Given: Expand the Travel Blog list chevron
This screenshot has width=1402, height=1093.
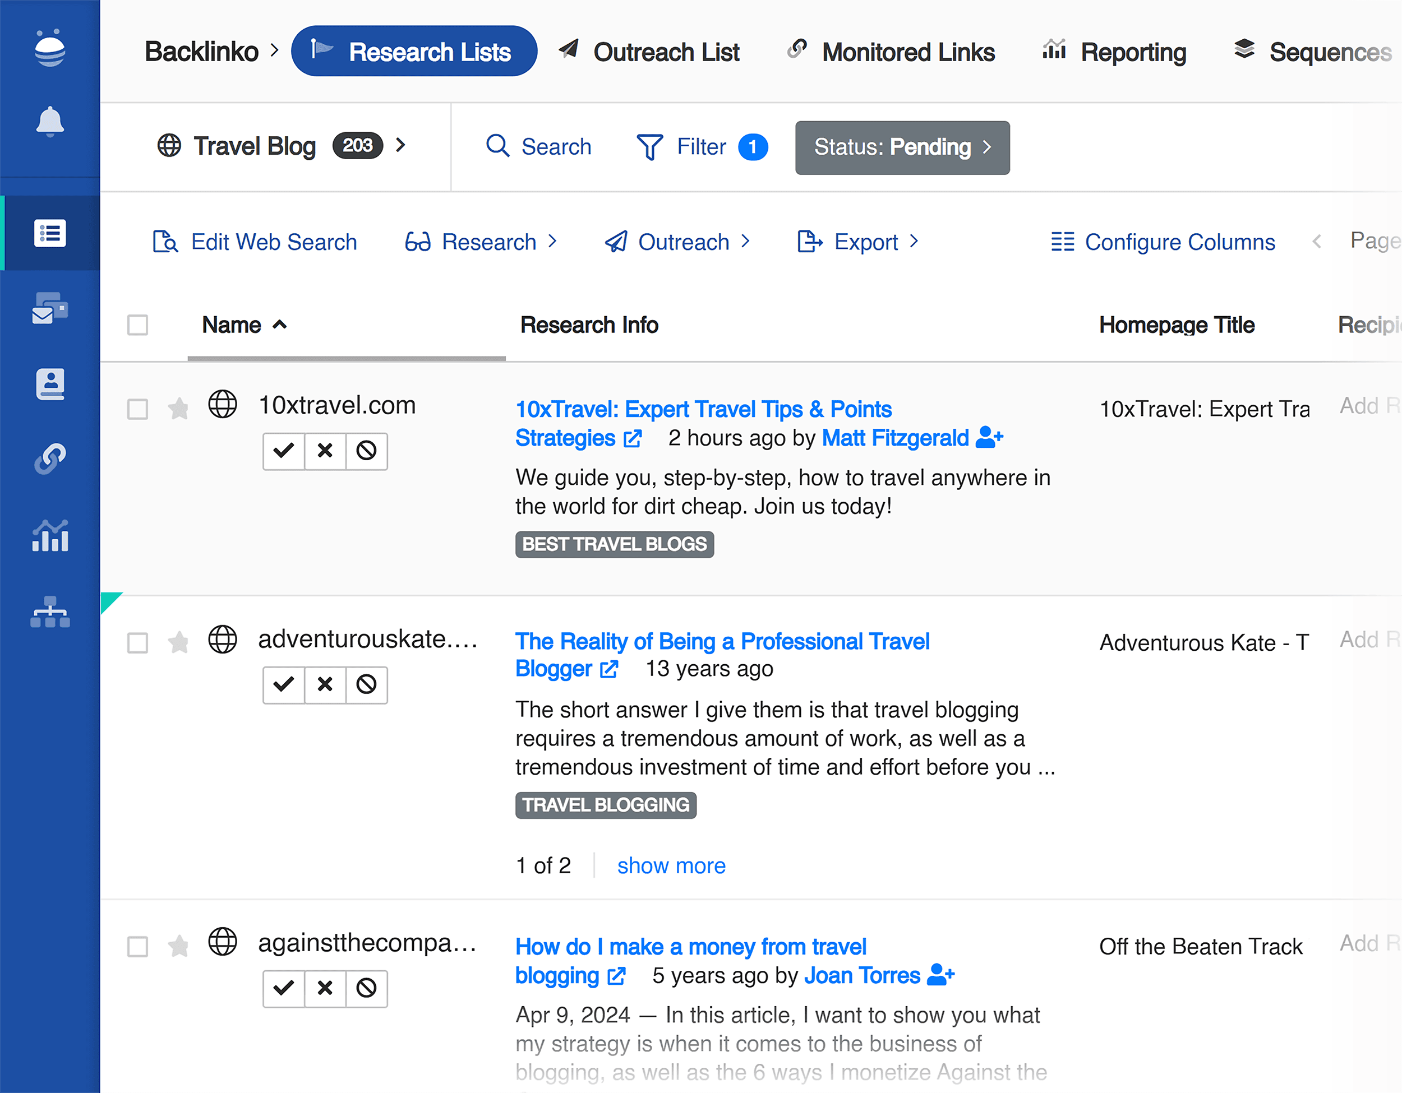Looking at the screenshot, I should point(400,146).
